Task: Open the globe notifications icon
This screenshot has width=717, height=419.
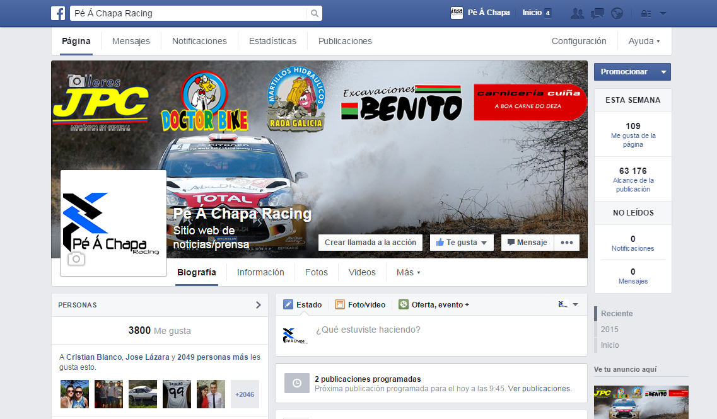Action: click(x=617, y=14)
